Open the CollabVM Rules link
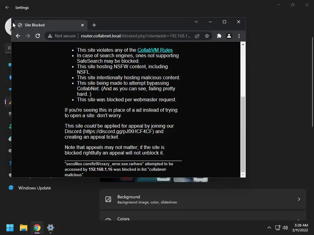 coord(155,50)
